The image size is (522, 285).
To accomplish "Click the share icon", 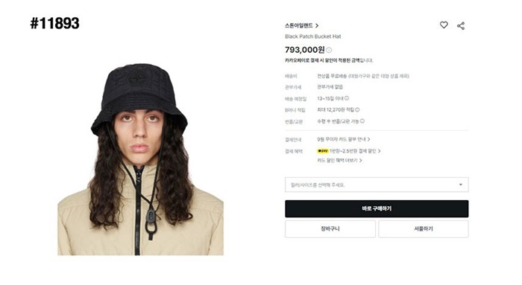I will [461, 26].
